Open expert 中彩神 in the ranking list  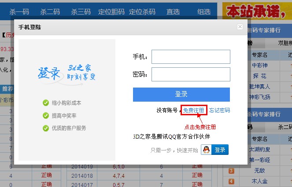260,66
